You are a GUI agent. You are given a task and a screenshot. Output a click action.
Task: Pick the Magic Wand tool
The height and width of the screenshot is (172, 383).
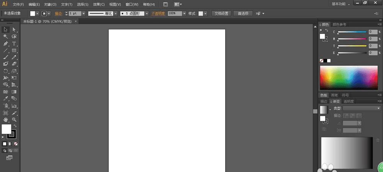coord(6,36)
